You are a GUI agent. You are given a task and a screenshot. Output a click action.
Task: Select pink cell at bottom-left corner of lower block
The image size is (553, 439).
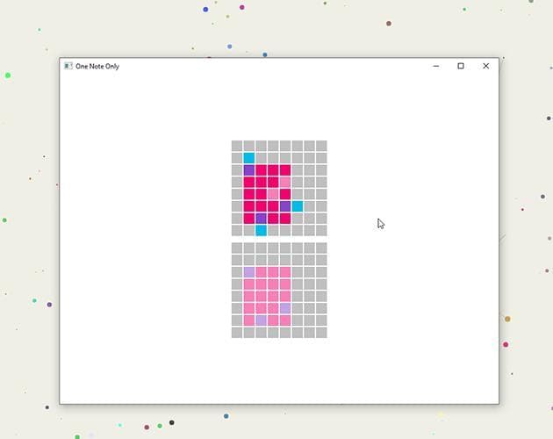click(x=249, y=320)
